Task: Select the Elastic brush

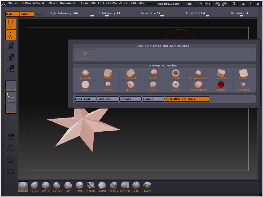Action: [102, 187]
